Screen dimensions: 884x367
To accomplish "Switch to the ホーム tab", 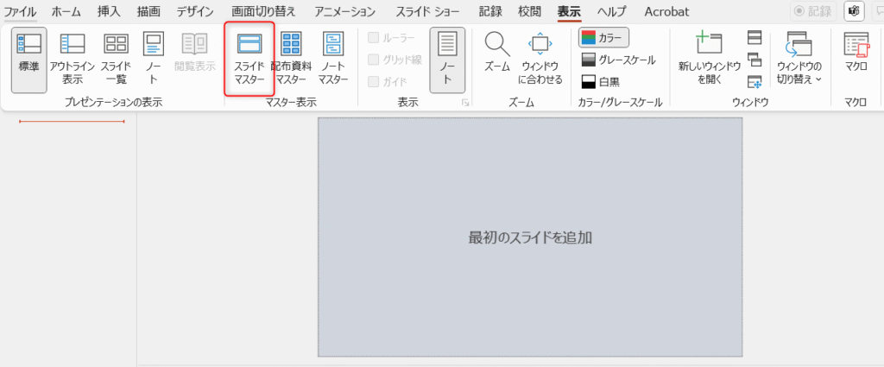I will coord(66,11).
